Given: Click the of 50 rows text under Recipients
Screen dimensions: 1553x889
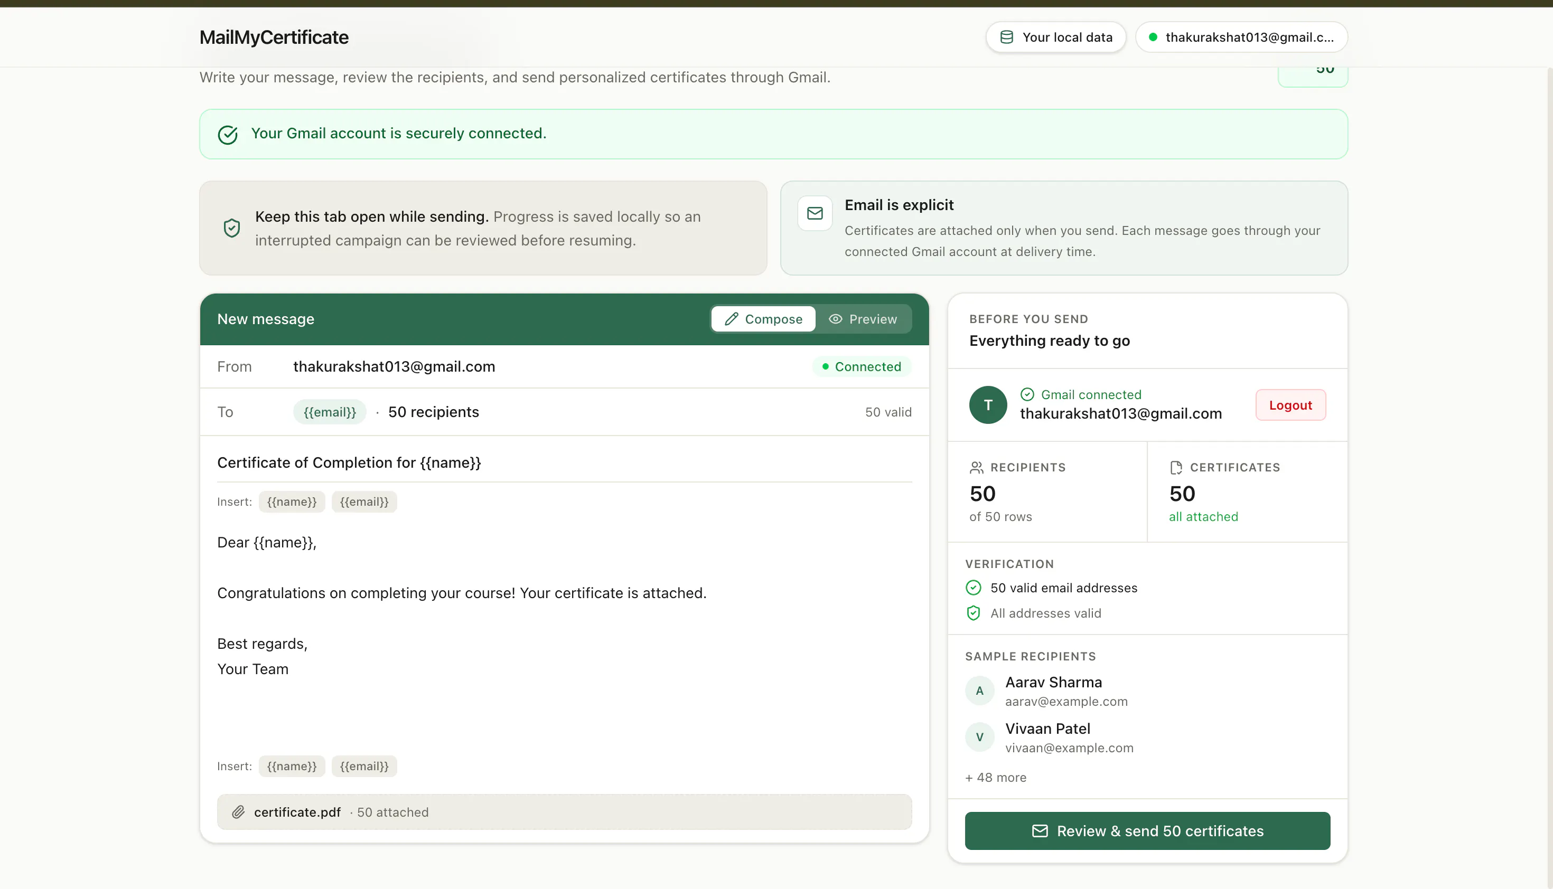Looking at the screenshot, I should (x=1000, y=516).
